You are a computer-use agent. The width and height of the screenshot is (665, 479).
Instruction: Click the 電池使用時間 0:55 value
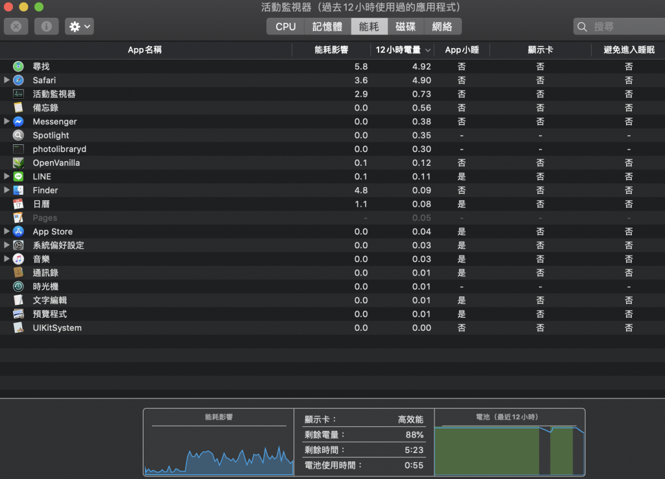coord(414,465)
